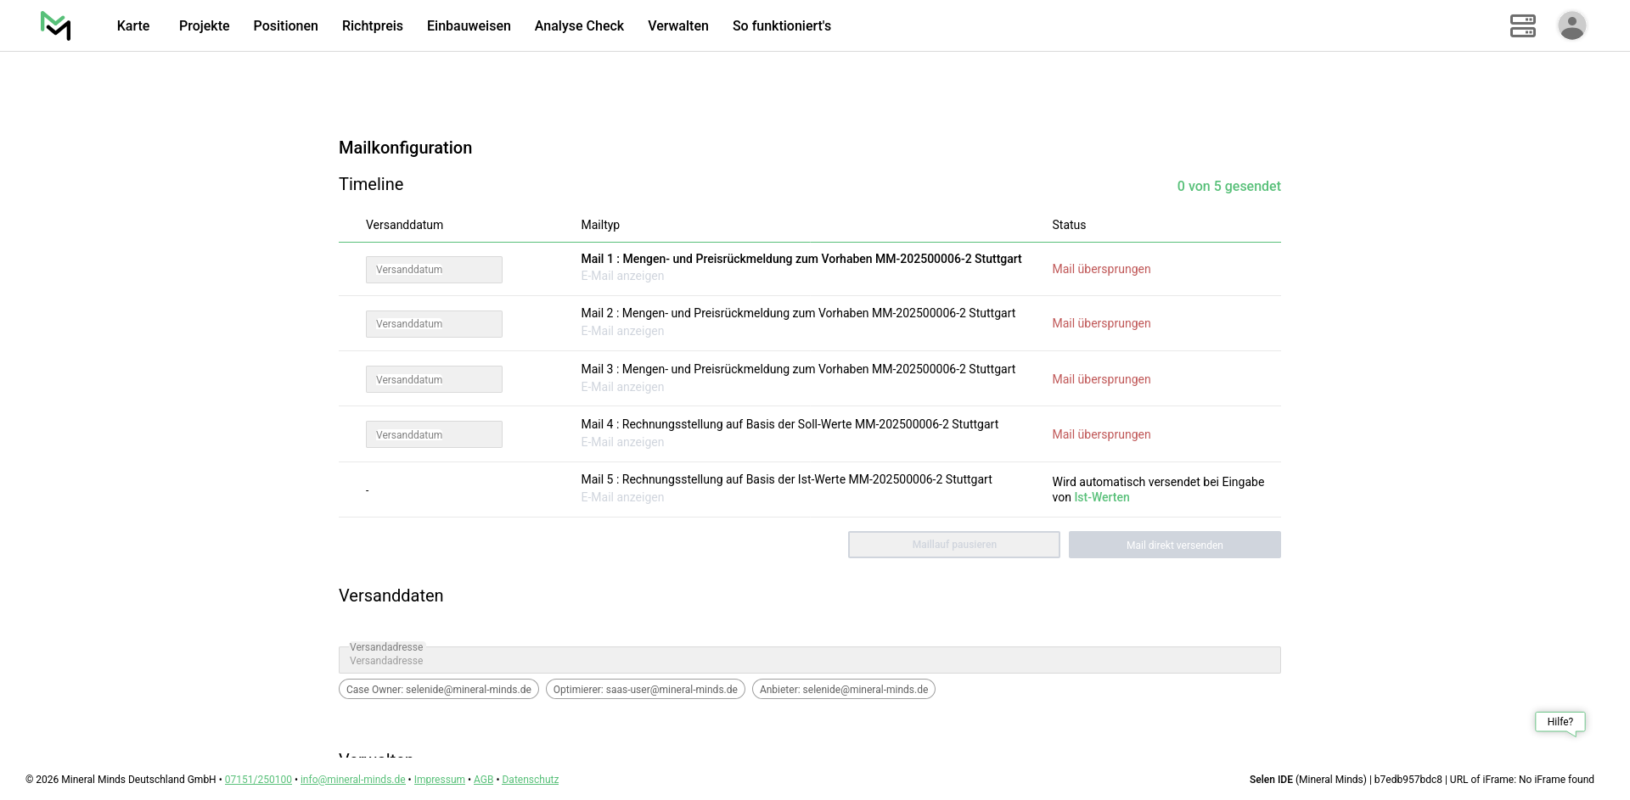Follow the Ist-Werten link

[x=1101, y=498]
